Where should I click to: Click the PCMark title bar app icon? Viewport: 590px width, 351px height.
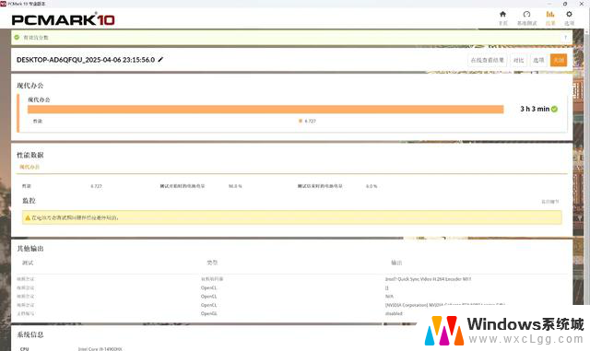point(4,4)
